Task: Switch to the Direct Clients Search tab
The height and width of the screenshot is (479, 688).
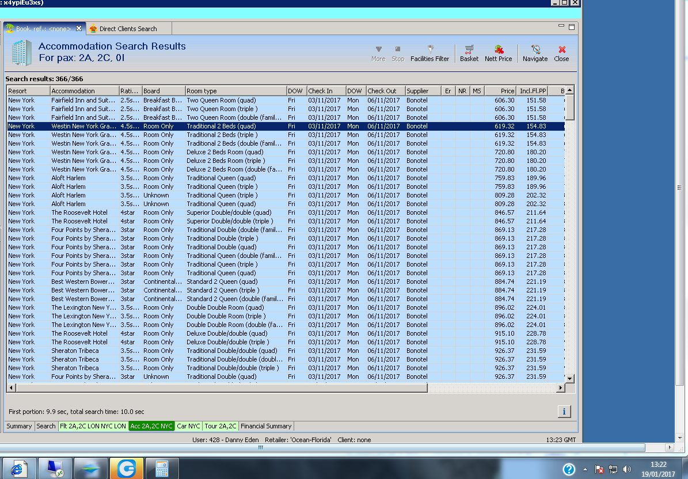Action: point(128,29)
